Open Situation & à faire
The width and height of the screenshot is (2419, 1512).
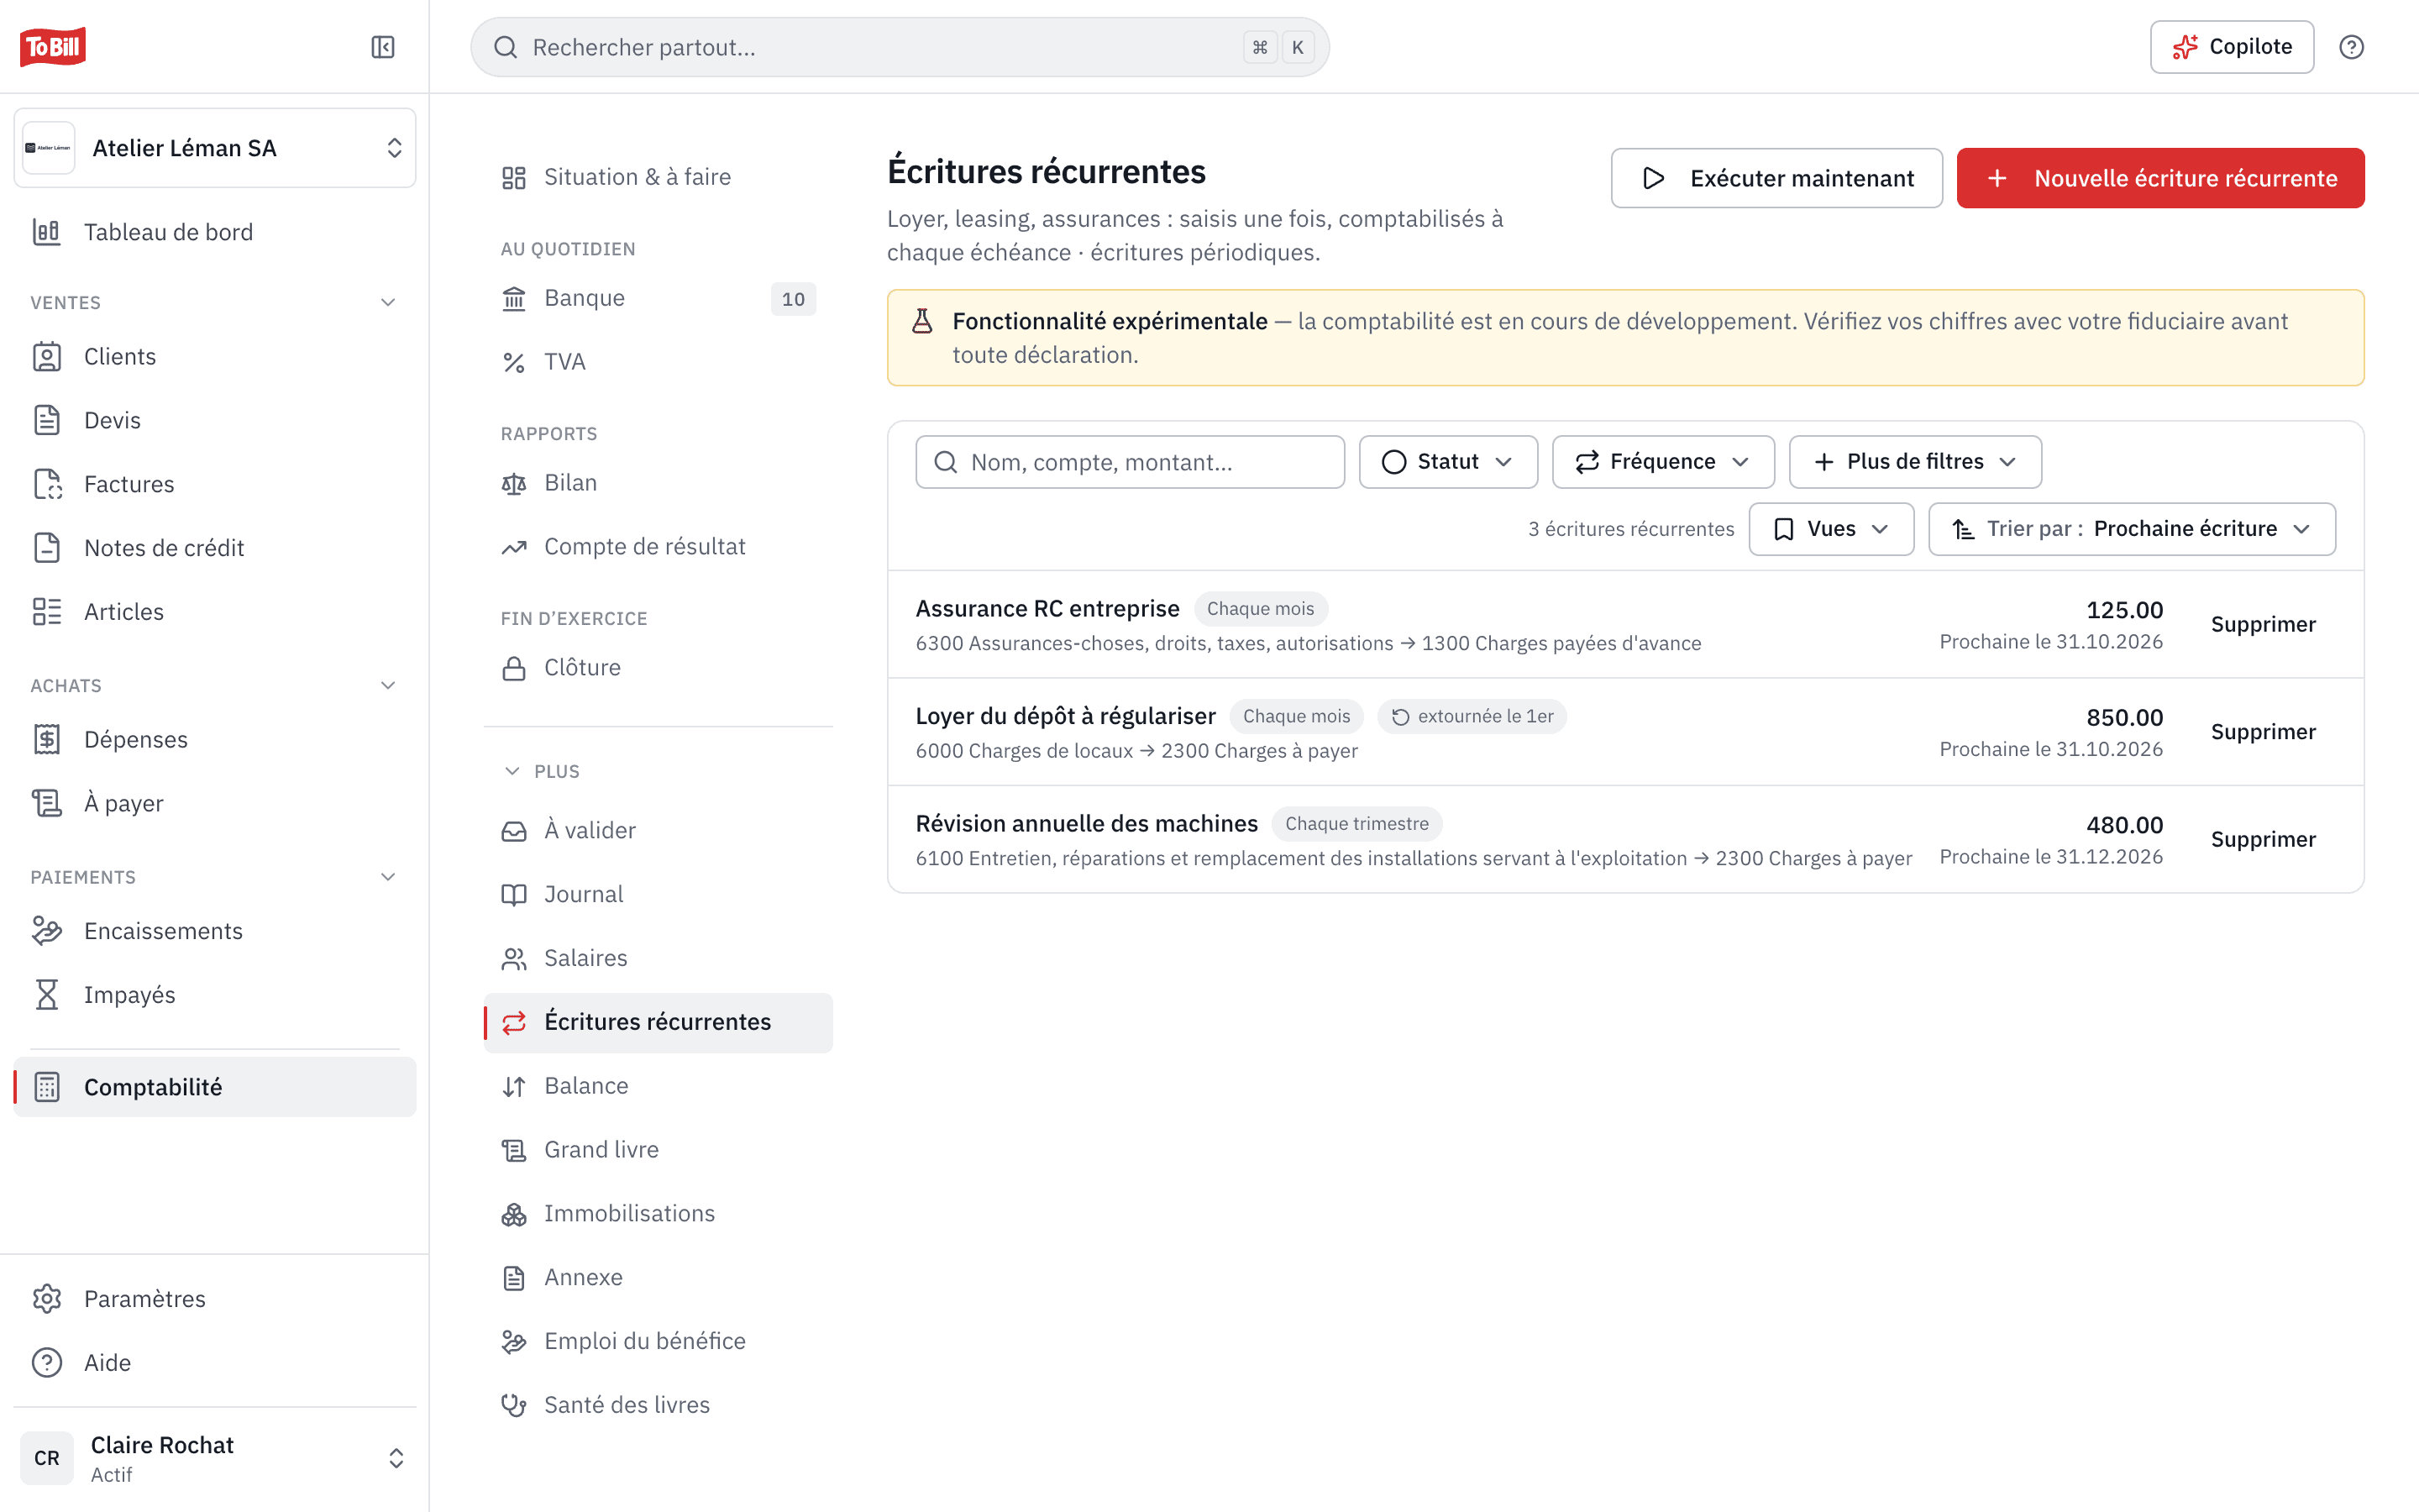[x=658, y=177]
